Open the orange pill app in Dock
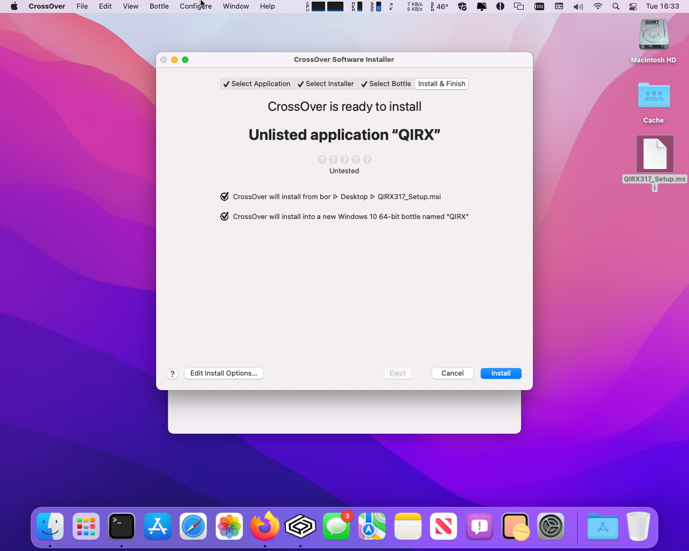This screenshot has width=689, height=551. click(515, 526)
